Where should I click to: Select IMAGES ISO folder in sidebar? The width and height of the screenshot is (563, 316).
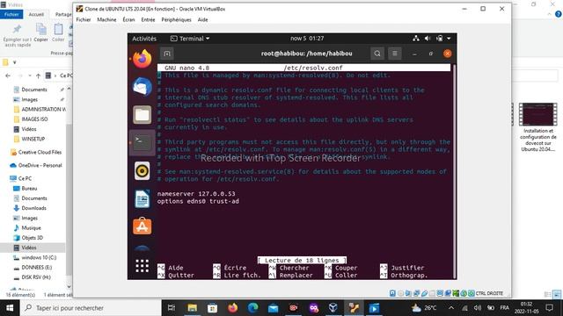[x=34, y=119]
